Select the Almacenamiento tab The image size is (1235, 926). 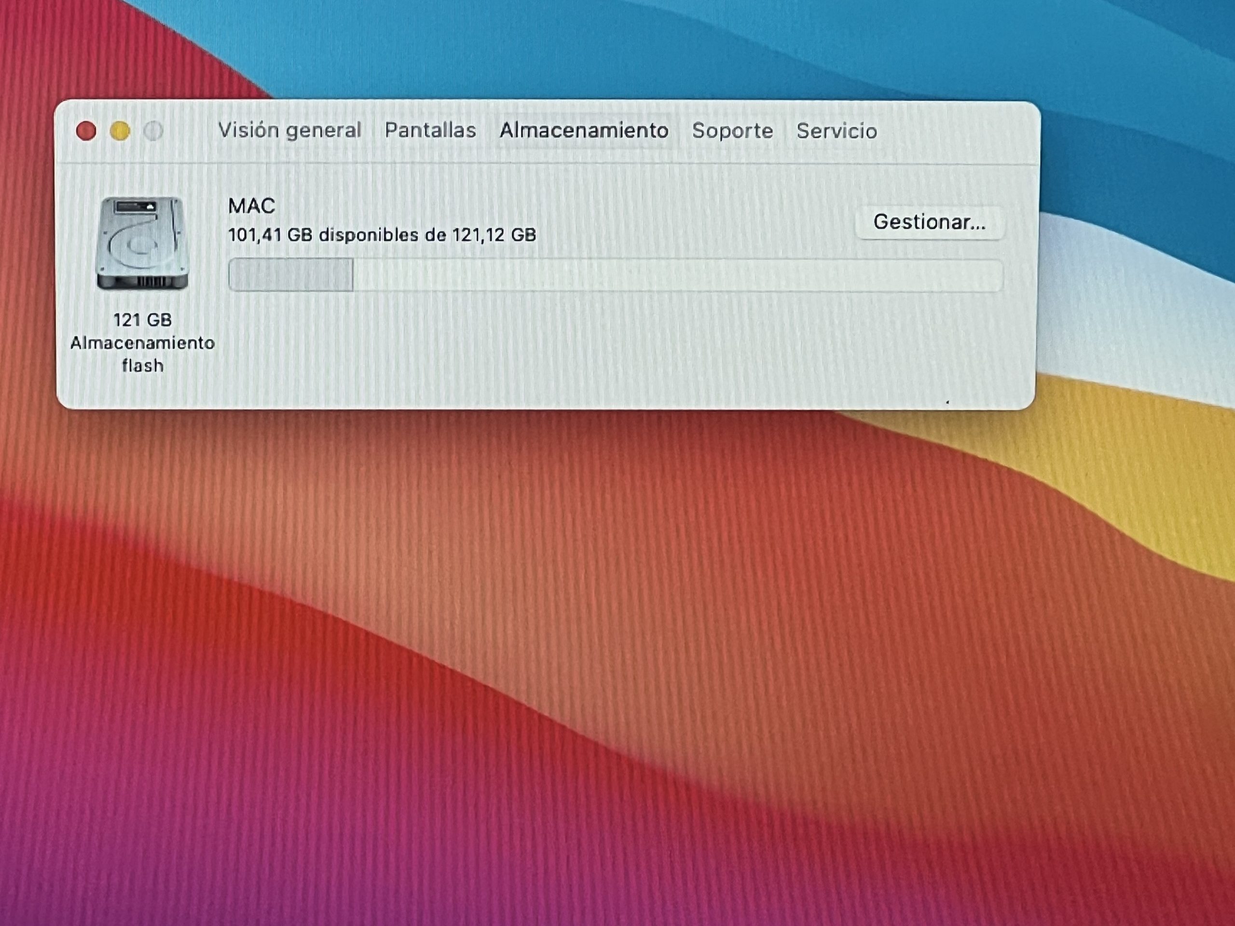click(x=583, y=131)
